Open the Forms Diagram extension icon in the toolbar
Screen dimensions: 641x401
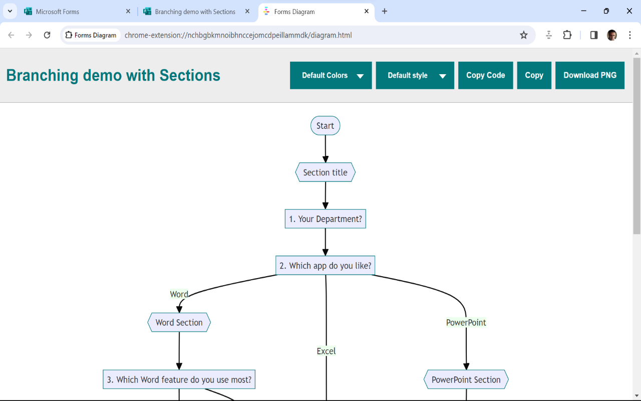click(x=549, y=35)
